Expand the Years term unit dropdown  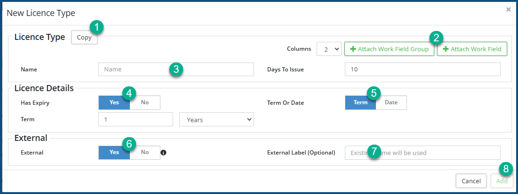point(216,120)
